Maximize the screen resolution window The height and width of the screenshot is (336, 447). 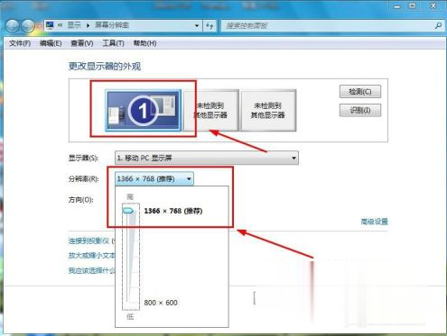click(413, 6)
